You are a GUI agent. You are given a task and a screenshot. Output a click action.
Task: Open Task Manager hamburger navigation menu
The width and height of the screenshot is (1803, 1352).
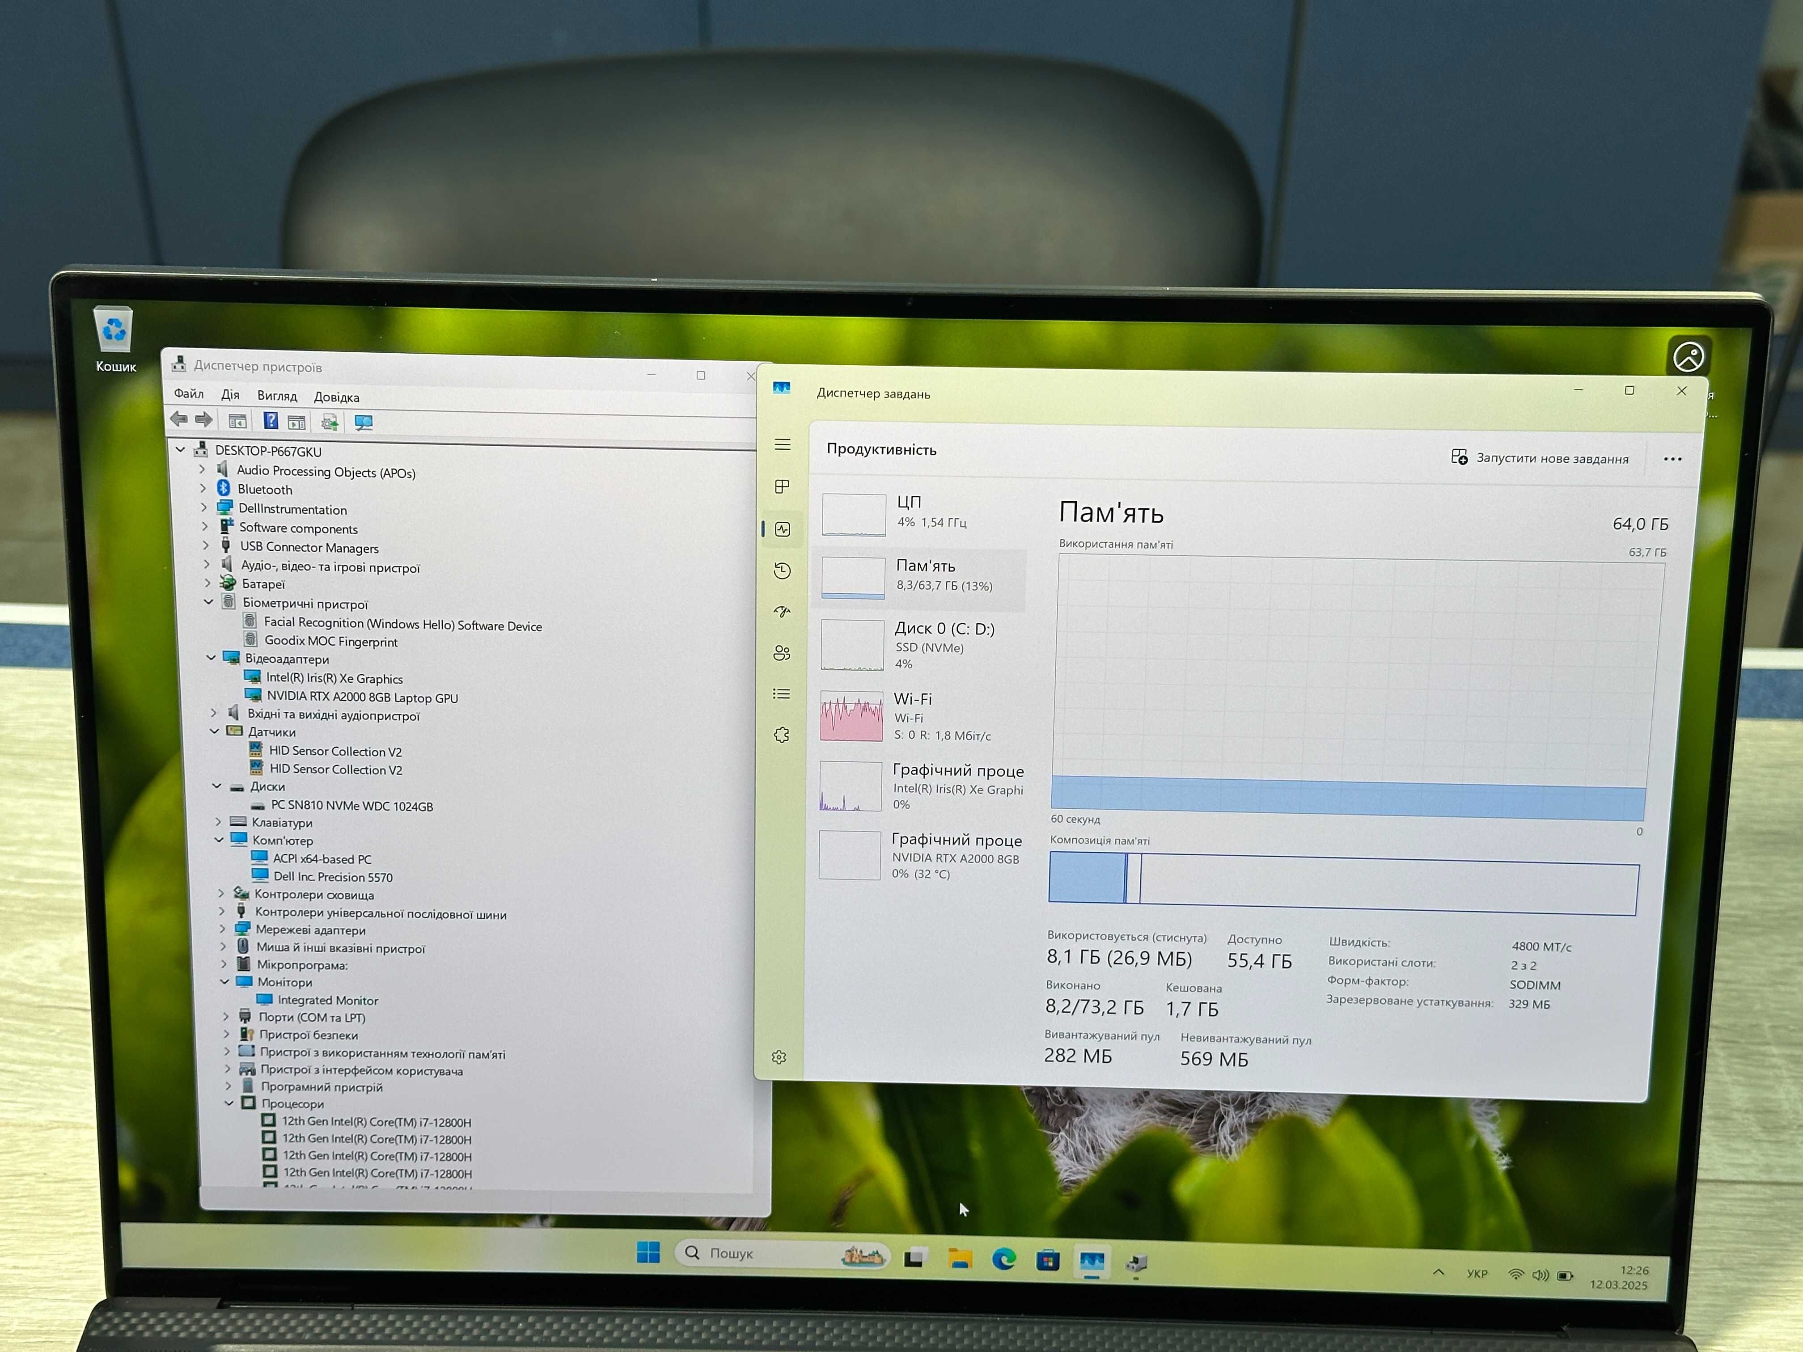pyautogui.click(x=783, y=444)
